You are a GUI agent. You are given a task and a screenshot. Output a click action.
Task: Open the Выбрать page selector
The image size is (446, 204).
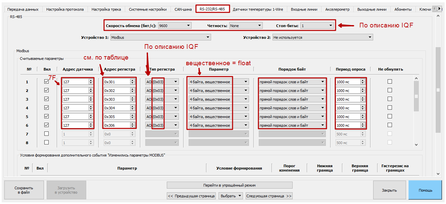231,196
